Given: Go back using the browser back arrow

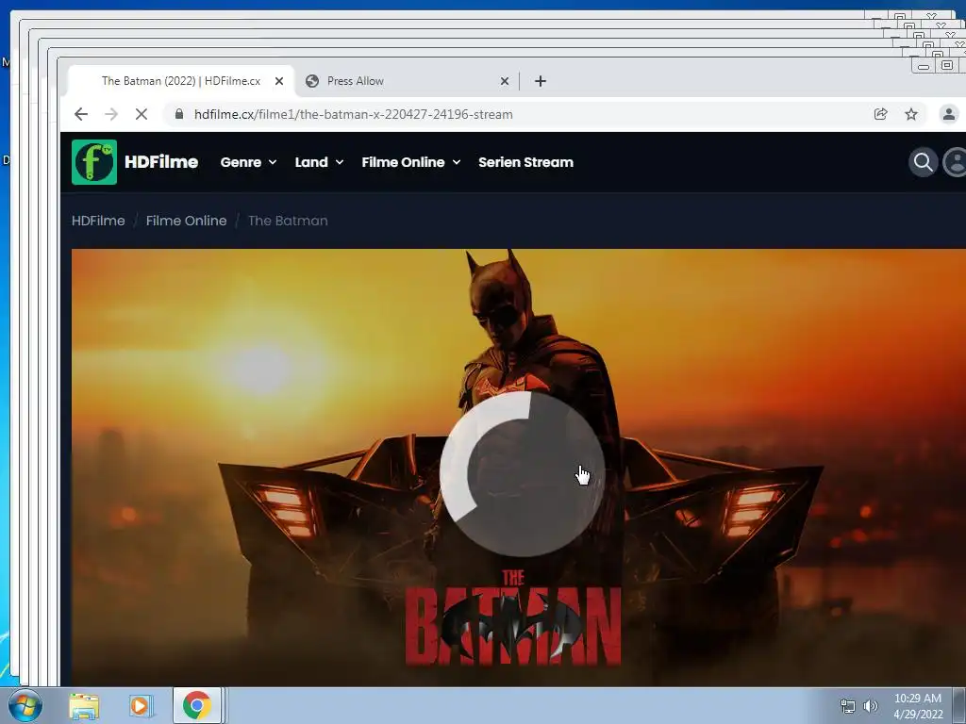Looking at the screenshot, I should pos(81,114).
